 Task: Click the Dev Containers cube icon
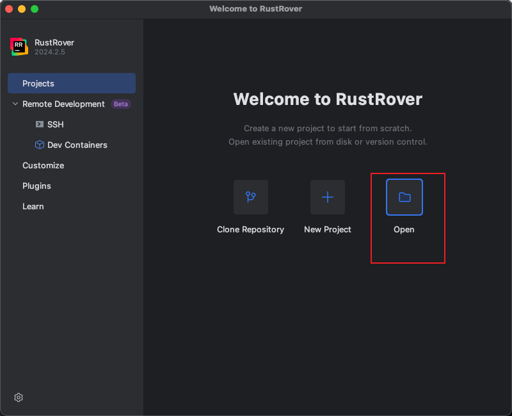(40, 145)
